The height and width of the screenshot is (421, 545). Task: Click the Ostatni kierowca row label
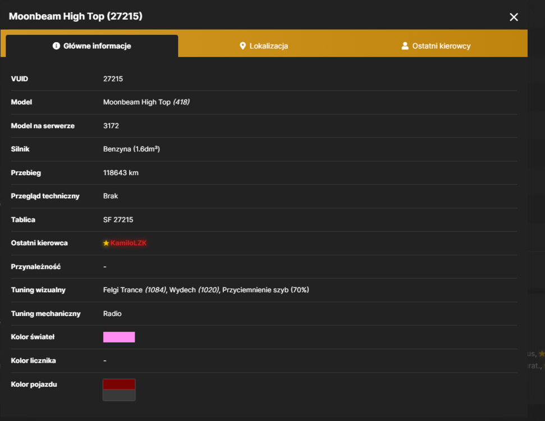pyautogui.click(x=39, y=243)
